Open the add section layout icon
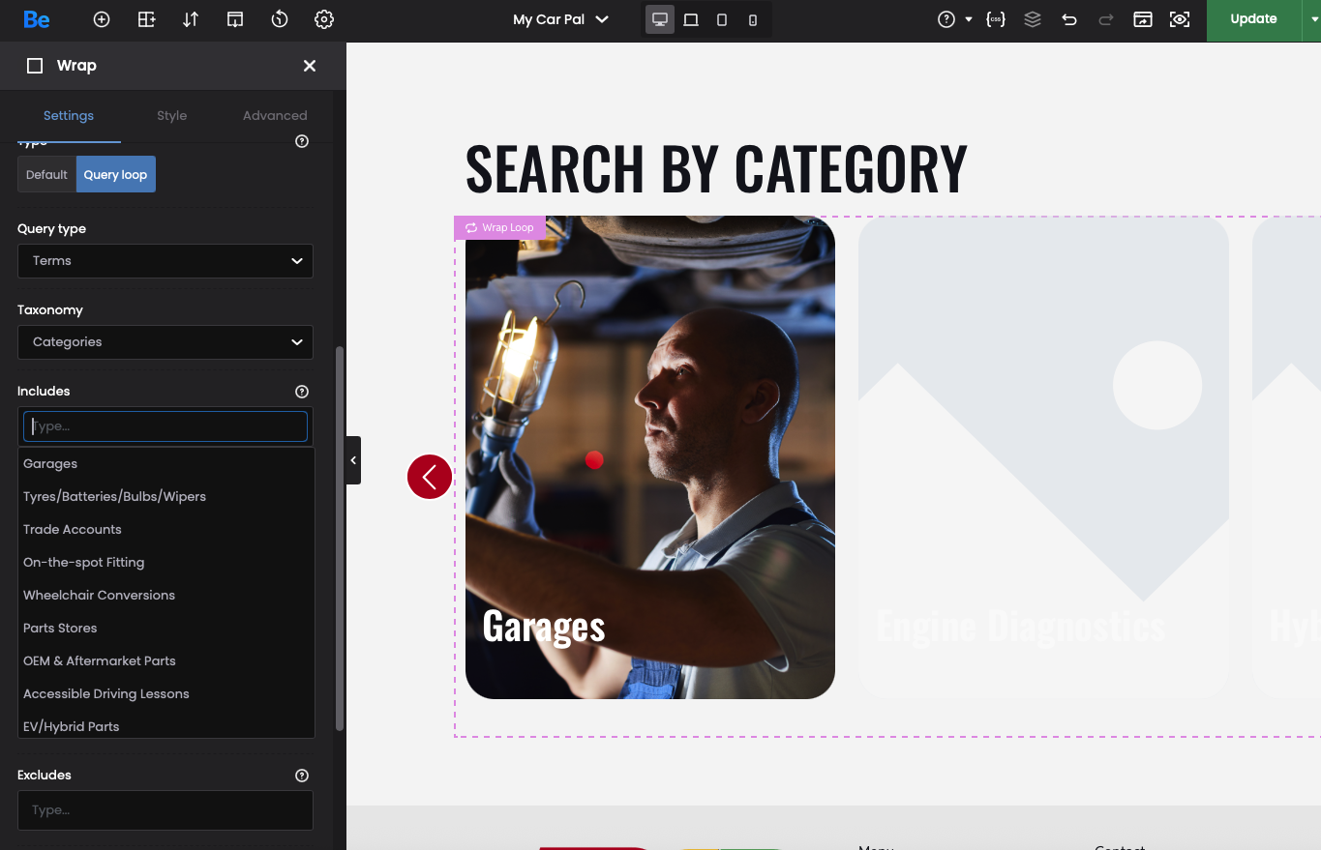This screenshot has height=850, width=1321. 146,19
